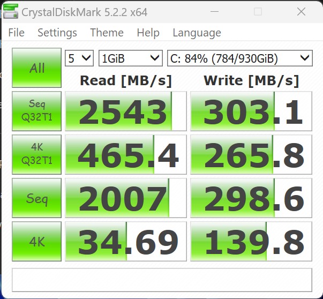
Task: Click the CrystalDiskMark app icon in title bar
Action: 11,12
